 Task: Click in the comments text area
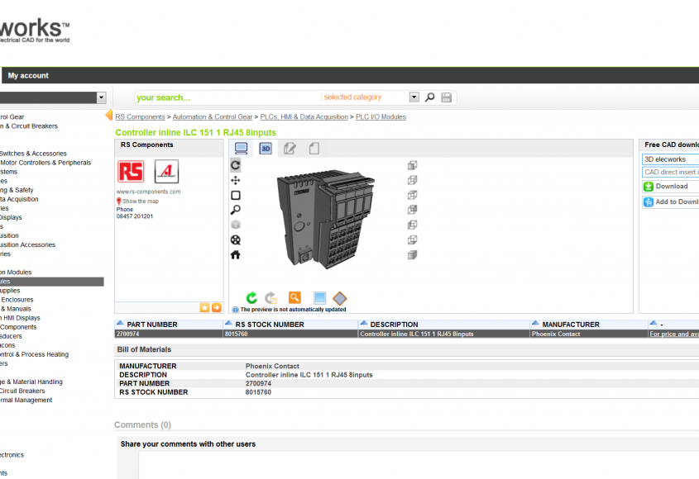pyautogui.click(x=418, y=465)
